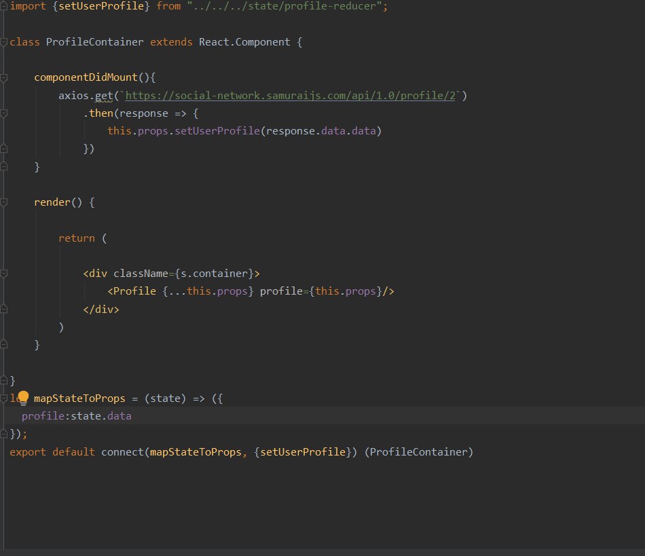Fold the ProfileContainer class declaration
Screen dimensions: 645x556
[x=3, y=42]
